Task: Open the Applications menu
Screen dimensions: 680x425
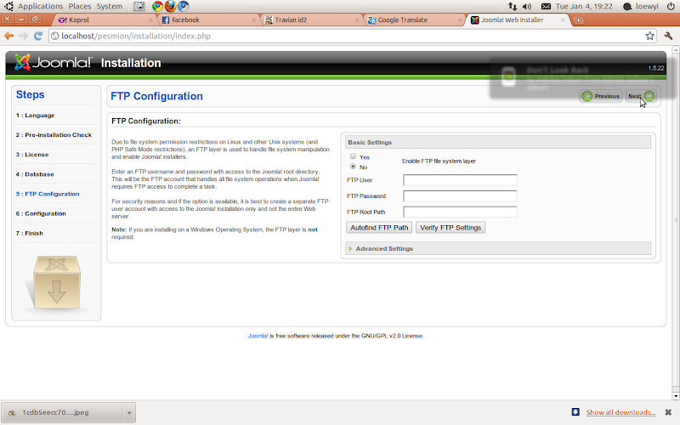Action: pos(40,7)
